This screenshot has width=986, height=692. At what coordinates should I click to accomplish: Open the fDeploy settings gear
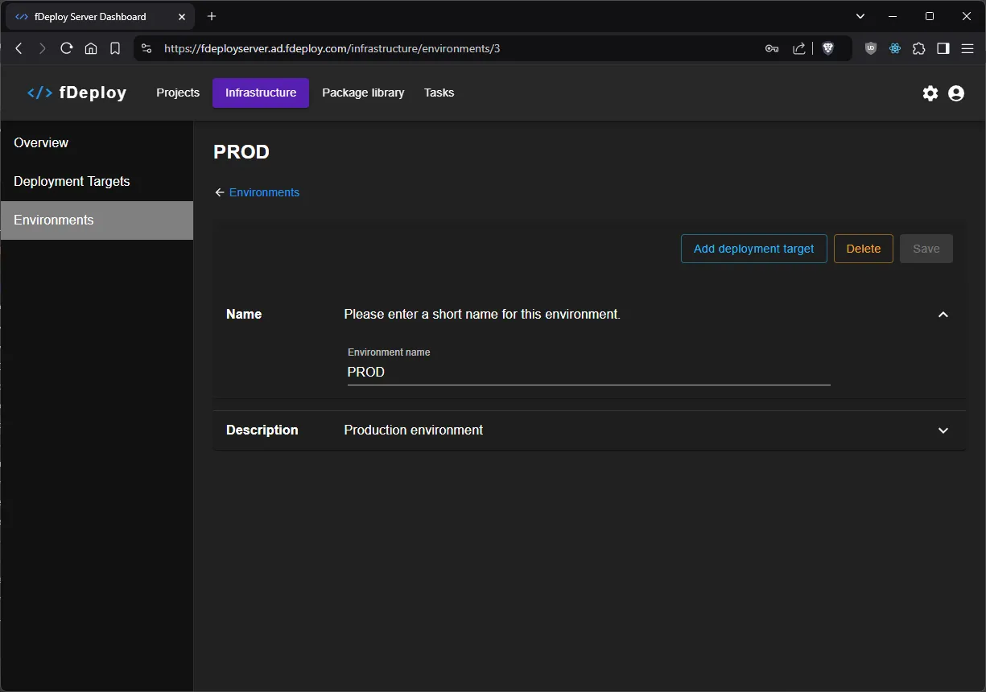tap(930, 93)
